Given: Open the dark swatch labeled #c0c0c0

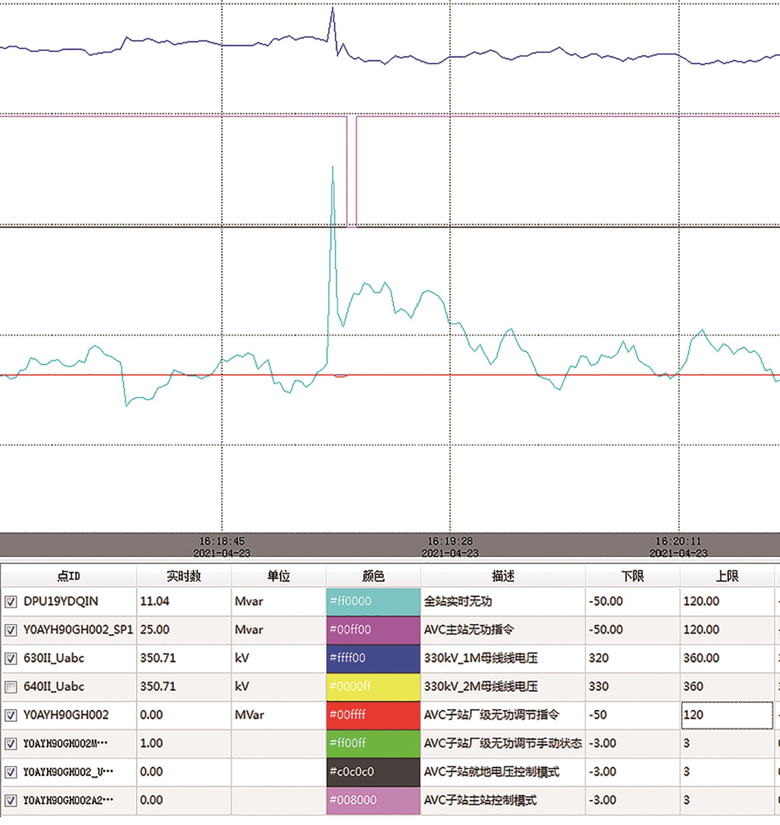Looking at the screenshot, I should point(373,772).
